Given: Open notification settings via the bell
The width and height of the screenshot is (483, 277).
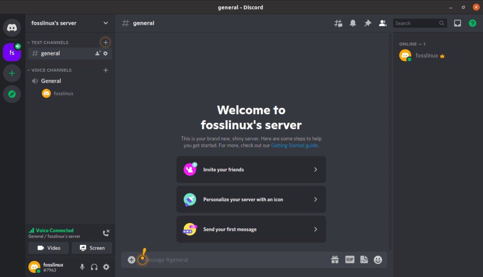Looking at the screenshot, I should 353,23.
